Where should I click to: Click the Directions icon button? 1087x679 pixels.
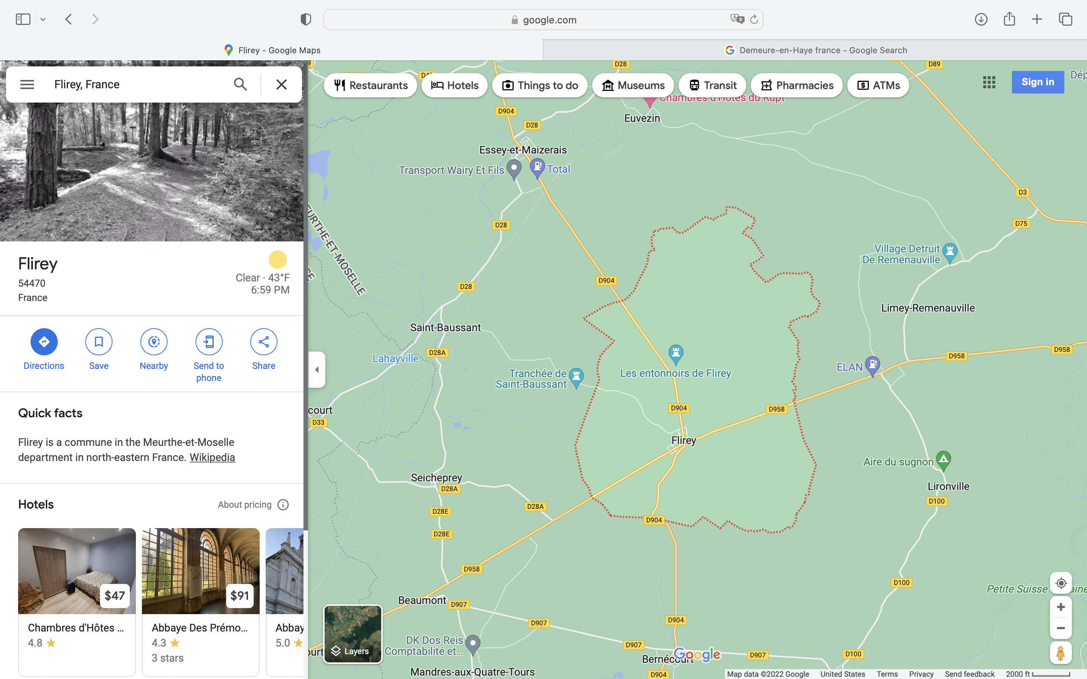[x=43, y=342]
